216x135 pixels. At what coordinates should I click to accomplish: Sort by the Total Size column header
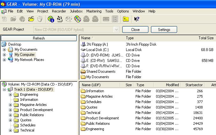[x=206, y=38]
